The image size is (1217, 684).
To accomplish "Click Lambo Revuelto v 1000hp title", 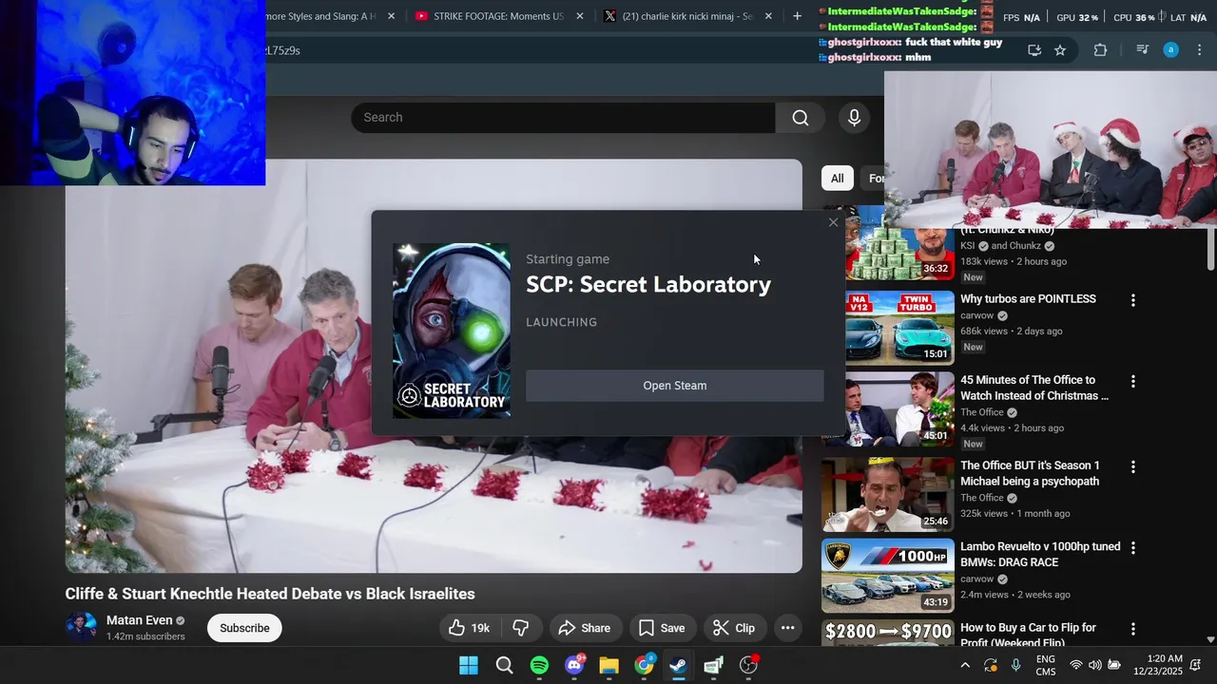I will coord(1040,555).
